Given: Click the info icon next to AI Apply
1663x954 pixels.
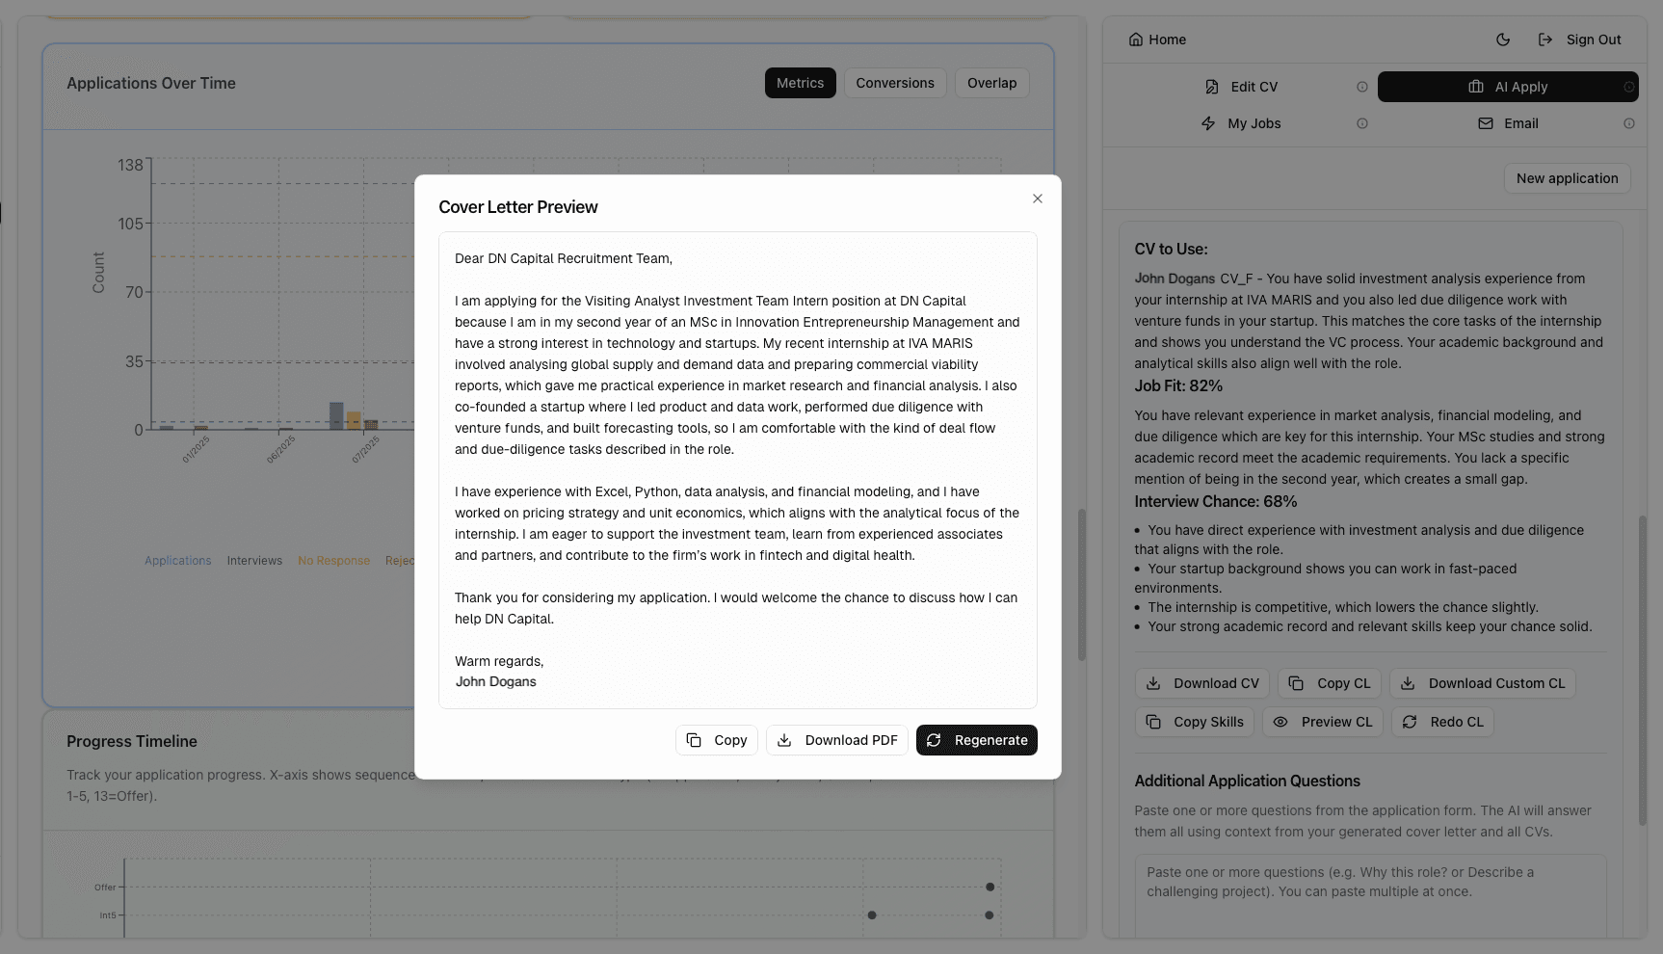Looking at the screenshot, I should click(1629, 87).
